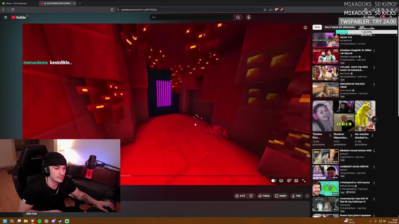The image size is (399, 224).
Task: Switch to 'Stream - Kick Dashboard' browser tab
Action: point(19,3)
